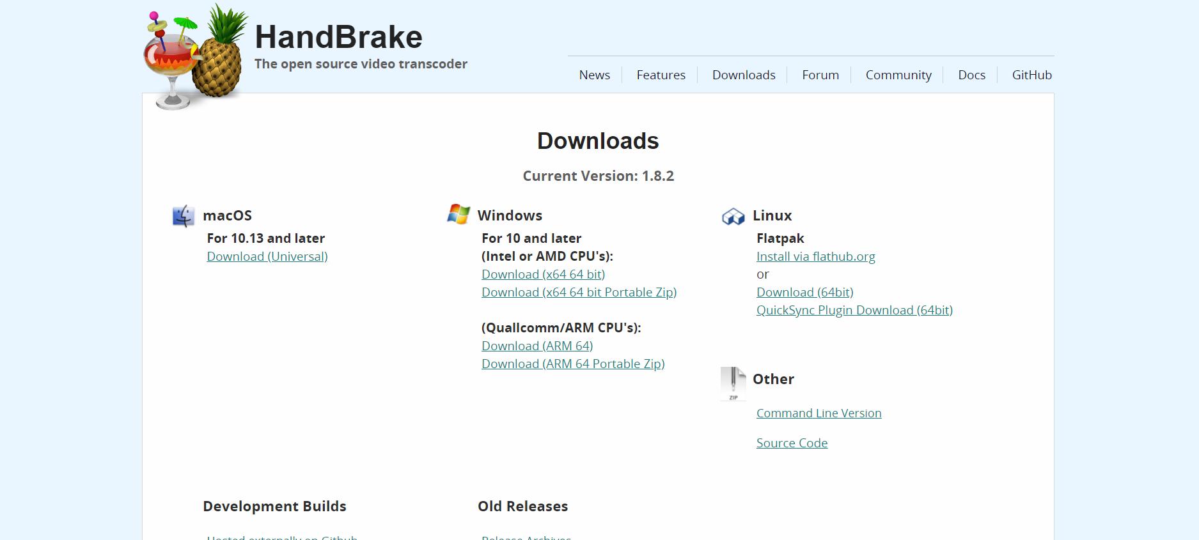This screenshot has width=1199, height=540.
Task: Open the Community navigation link
Action: coord(898,75)
